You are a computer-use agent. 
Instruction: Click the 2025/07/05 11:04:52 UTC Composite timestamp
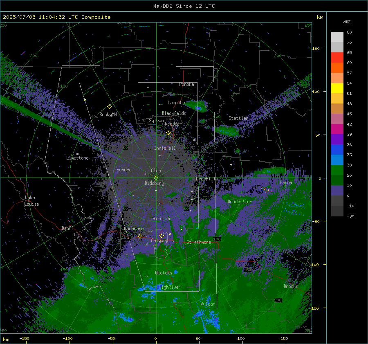coord(56,17)
